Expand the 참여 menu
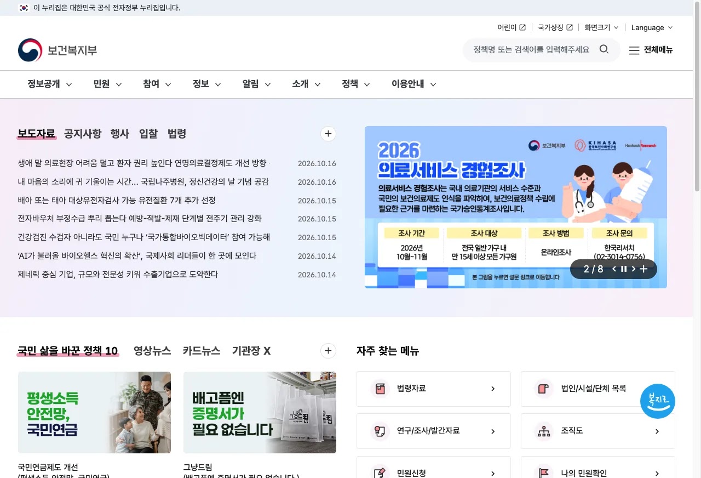Image resolution: width=701 pixels, height=478 pixels. pos(157,84)
